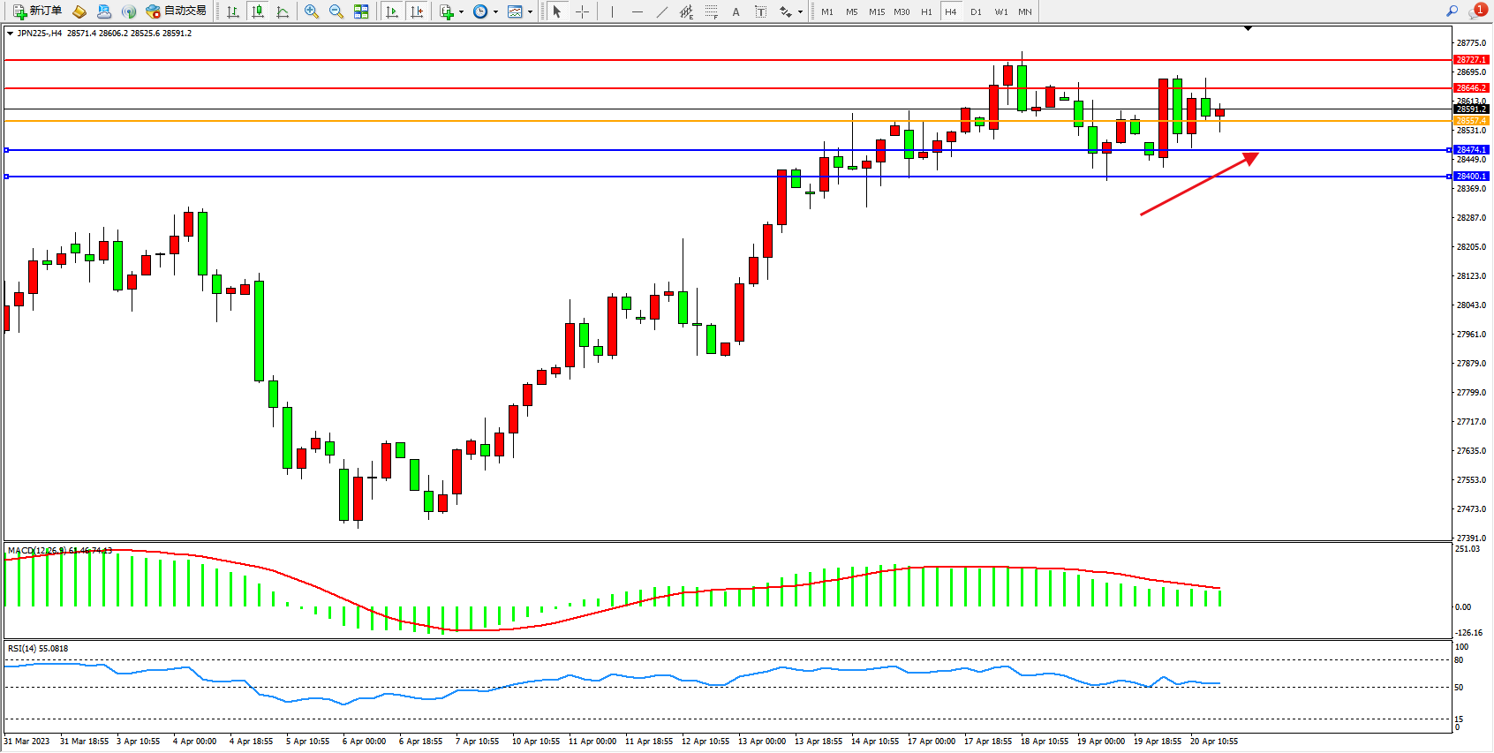The height and width of the screenshot is (753, 1494).
Task: Zoom out on the chart
Action: [x=336, y=11]
